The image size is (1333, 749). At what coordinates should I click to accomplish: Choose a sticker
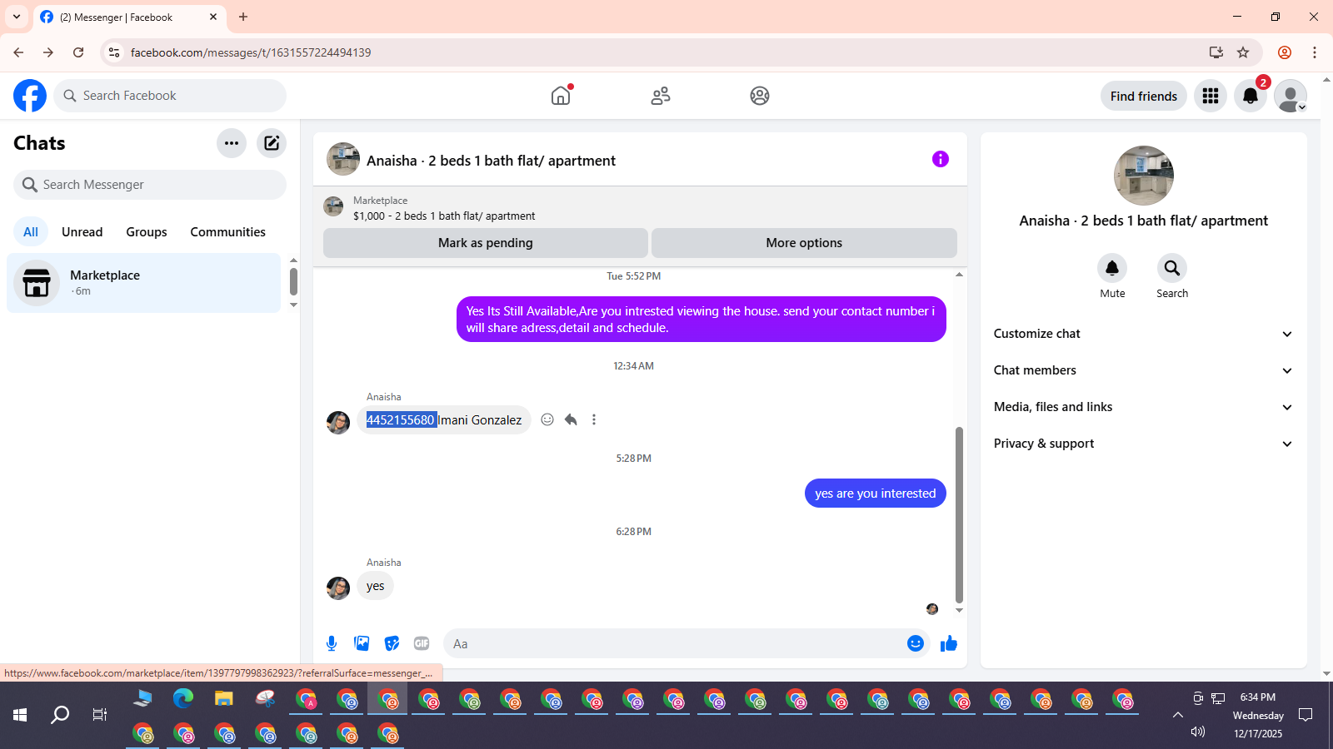(392, 643)
